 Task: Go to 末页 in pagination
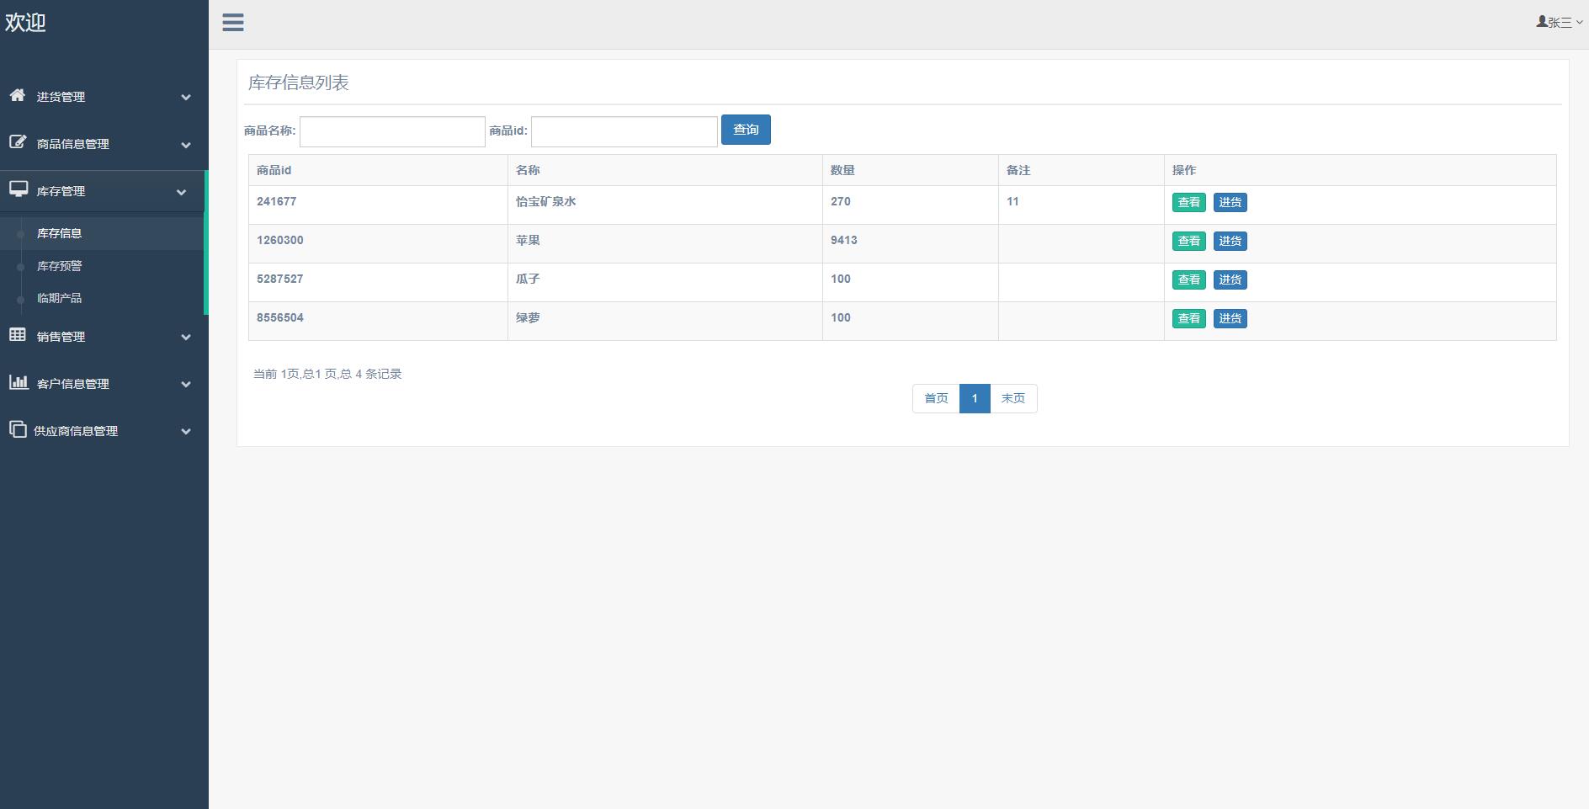[x=1013, y=398]
